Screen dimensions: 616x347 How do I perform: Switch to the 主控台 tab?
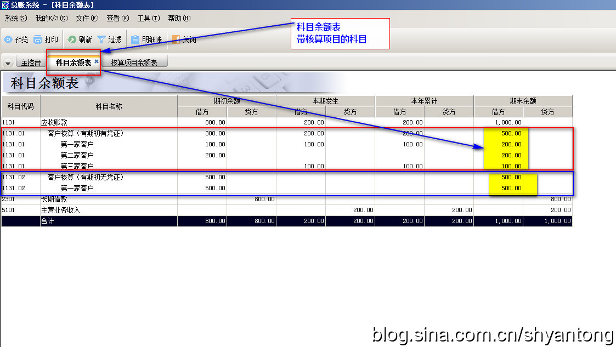point(31,62)
